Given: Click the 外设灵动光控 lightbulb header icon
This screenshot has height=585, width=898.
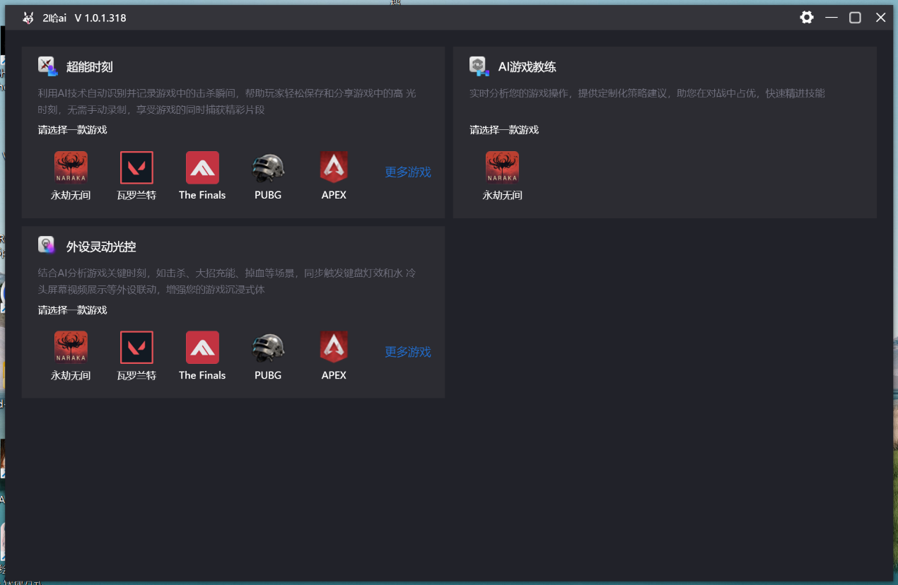Looking at the screenshot, I should coord(47,245).
